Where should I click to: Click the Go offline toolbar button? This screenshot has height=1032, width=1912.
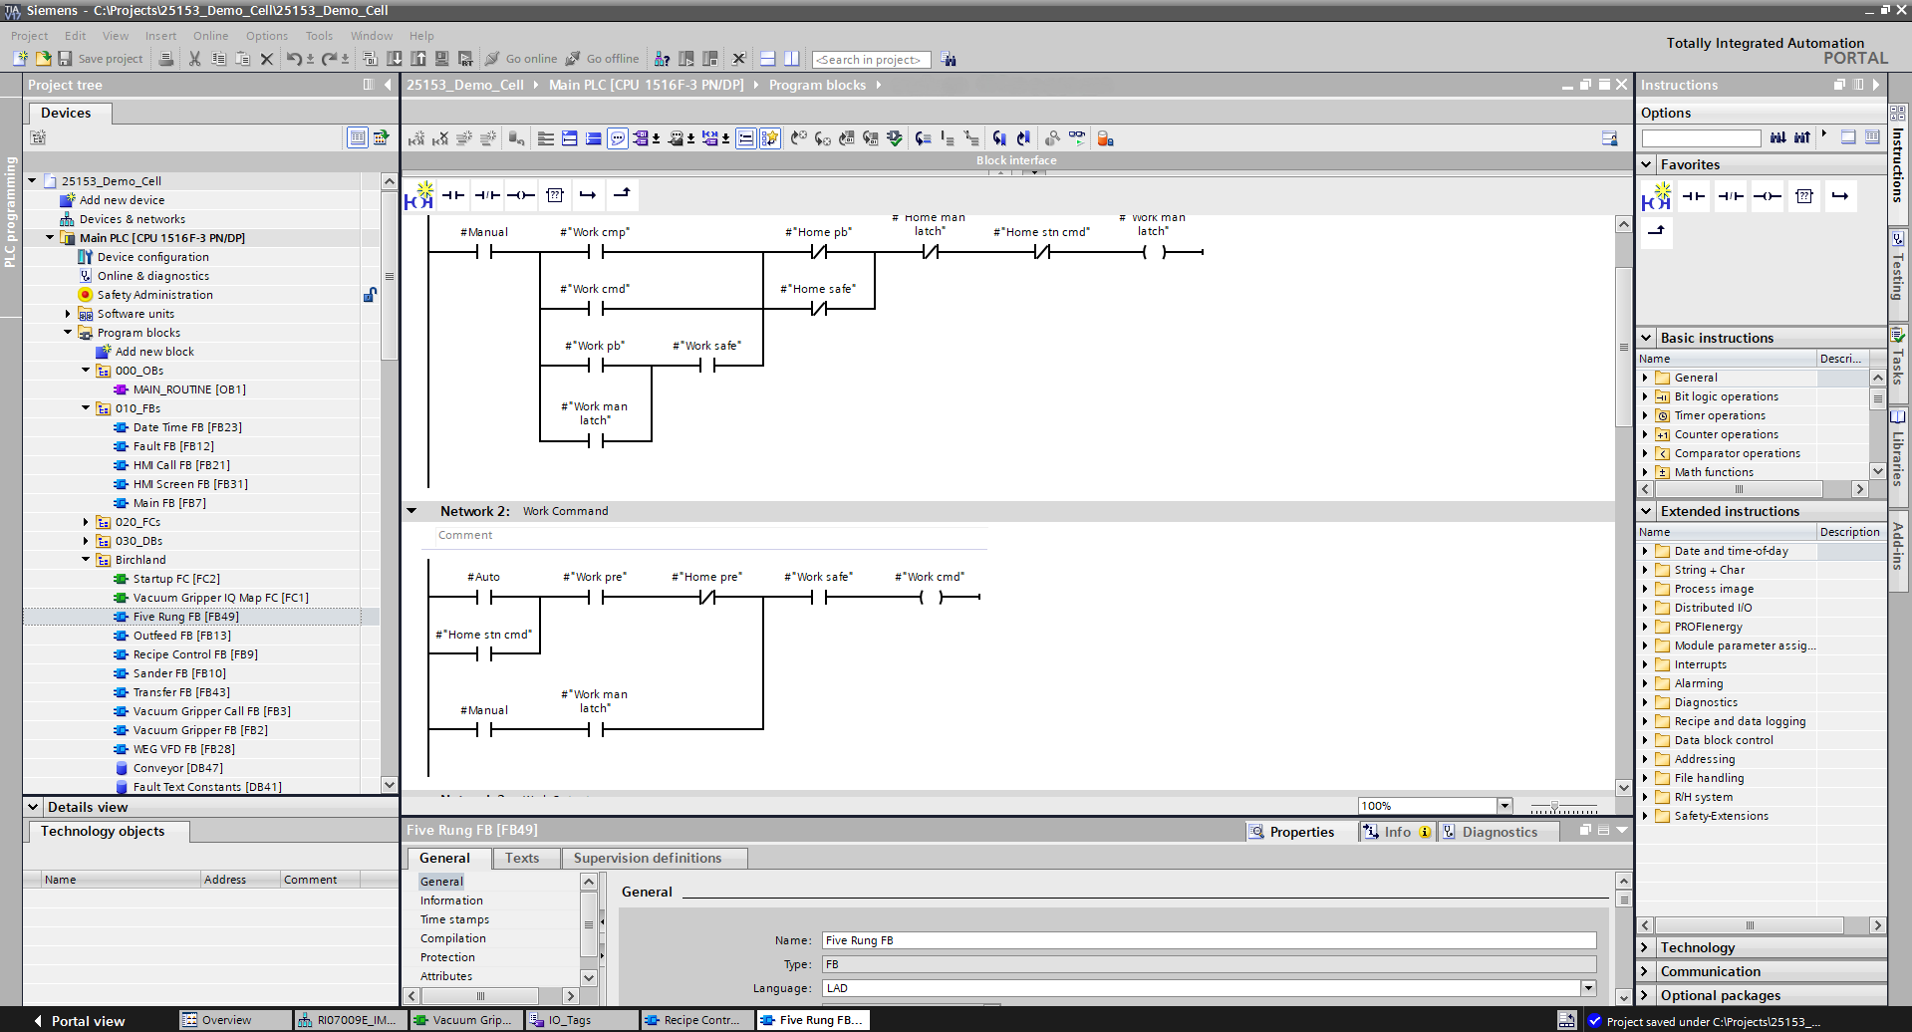[603, 59]
